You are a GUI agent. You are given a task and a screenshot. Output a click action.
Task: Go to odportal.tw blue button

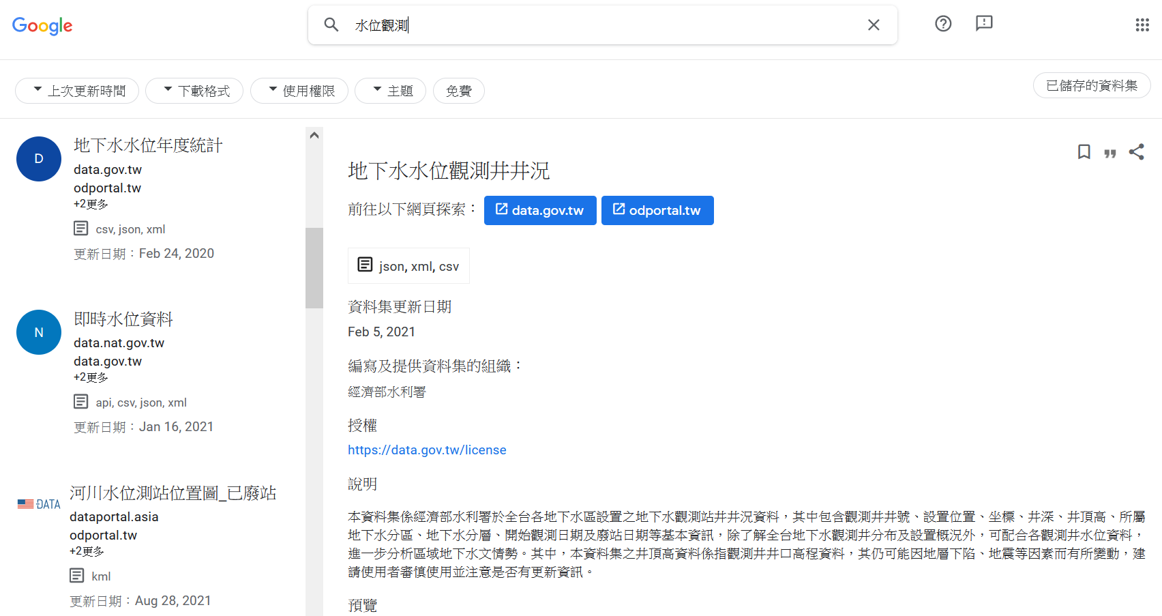[657, 210]
